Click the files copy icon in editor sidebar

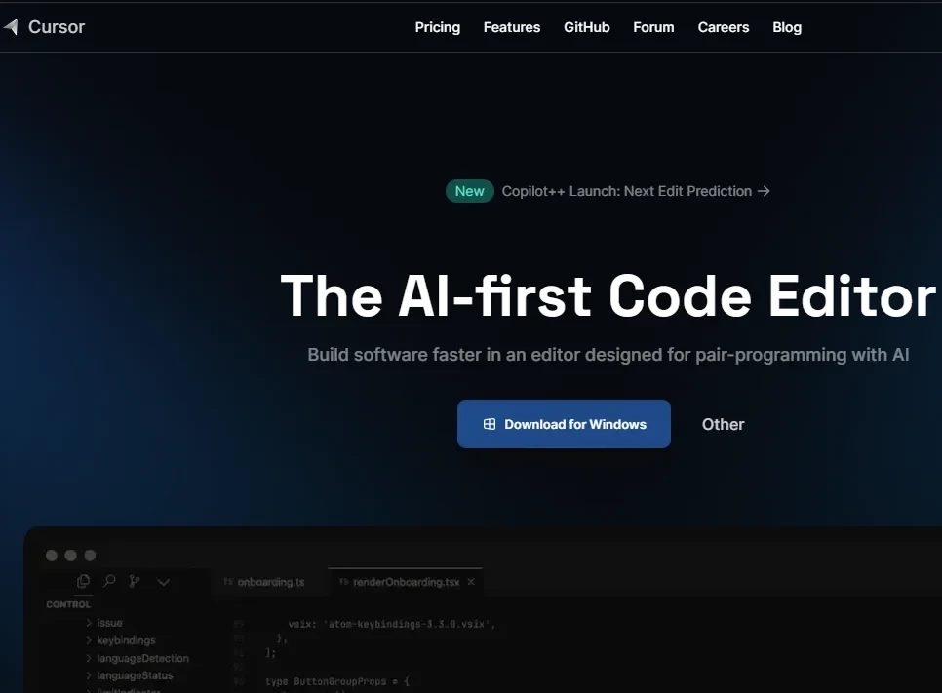(x=83, y=581)
